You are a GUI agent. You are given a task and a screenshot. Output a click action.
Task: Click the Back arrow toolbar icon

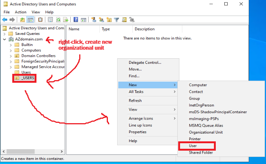(x=4, y=20)
